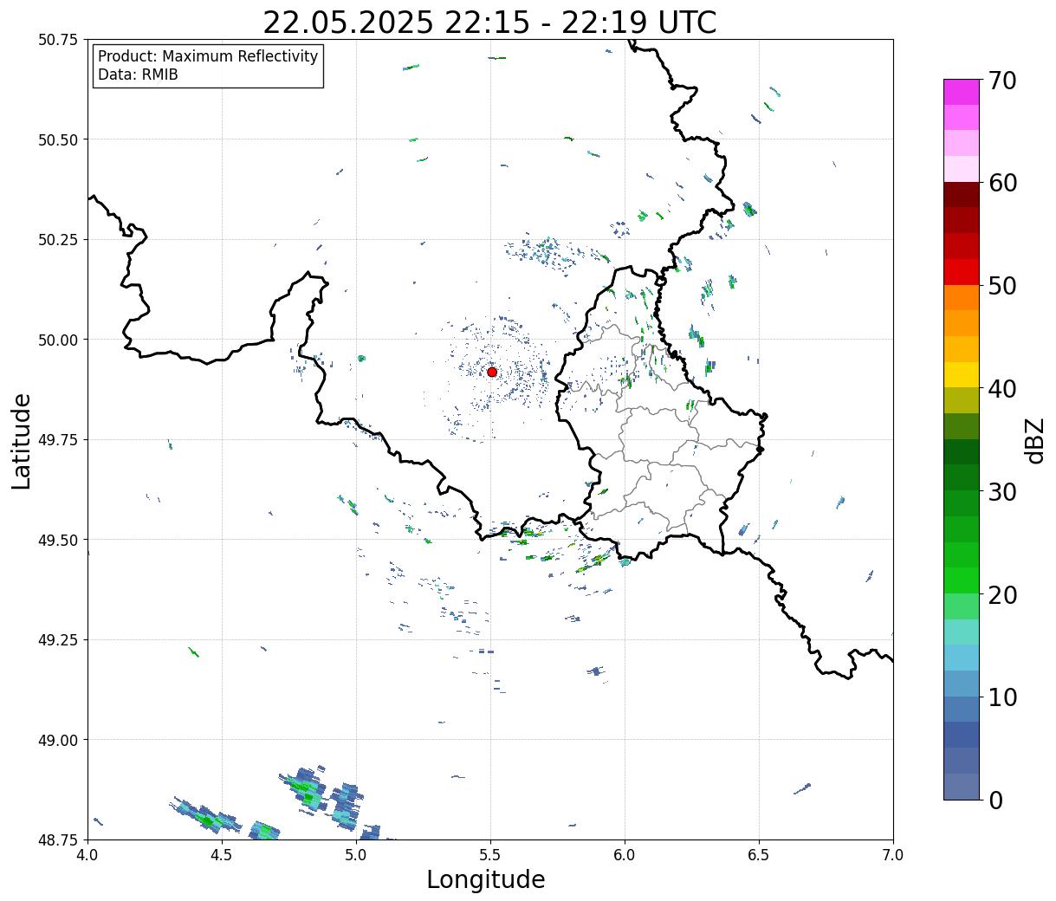The height and width of the screenshot is (901, 1056).
Task: Click latitude tick label 50.00
Action: (57, 340)
